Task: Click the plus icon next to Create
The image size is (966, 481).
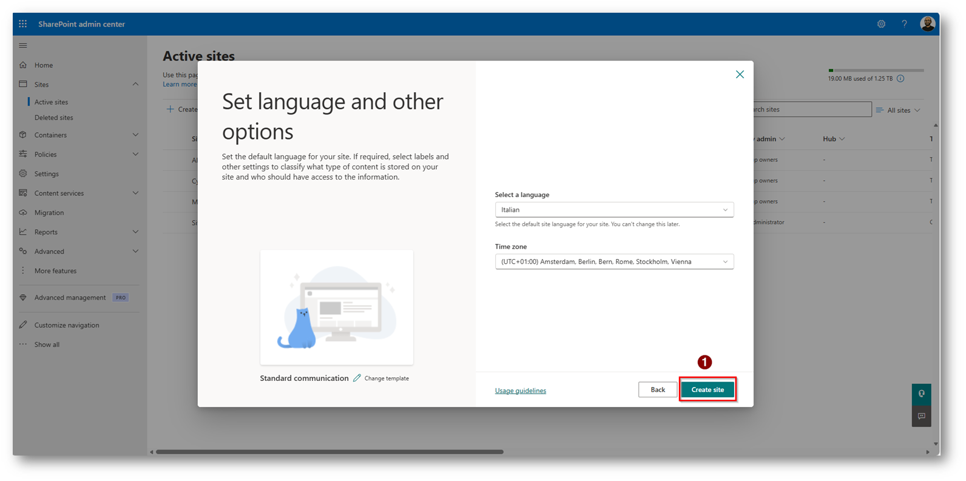Action: click(x=171, y=109)
